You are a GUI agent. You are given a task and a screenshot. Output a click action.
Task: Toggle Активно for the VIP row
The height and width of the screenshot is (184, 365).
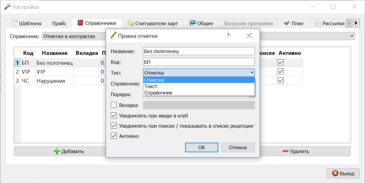pyautogui.click(x=281, y=72)
